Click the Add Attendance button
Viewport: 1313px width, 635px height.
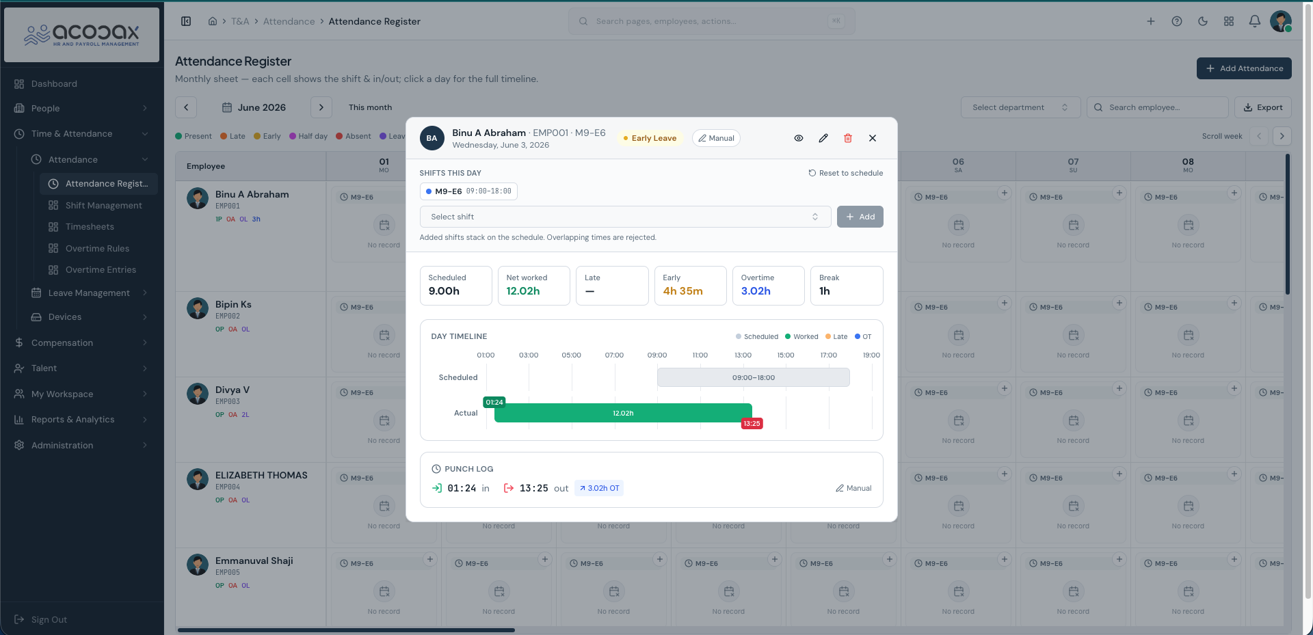coord(1244,68)
